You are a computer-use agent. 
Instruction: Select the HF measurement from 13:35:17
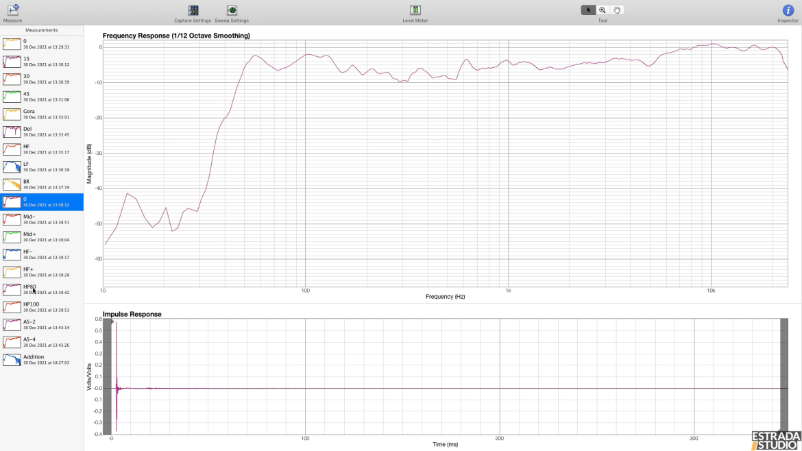(x=41, y=149)
